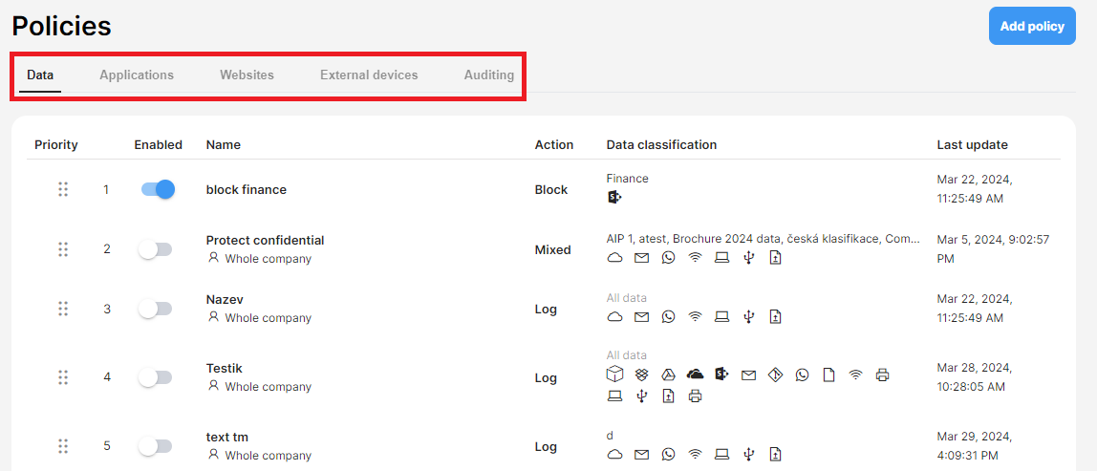Click the OneDrive cloud icon in Testik row
The height and width of the screenshot is (471, 1097).
coord(695,375)
